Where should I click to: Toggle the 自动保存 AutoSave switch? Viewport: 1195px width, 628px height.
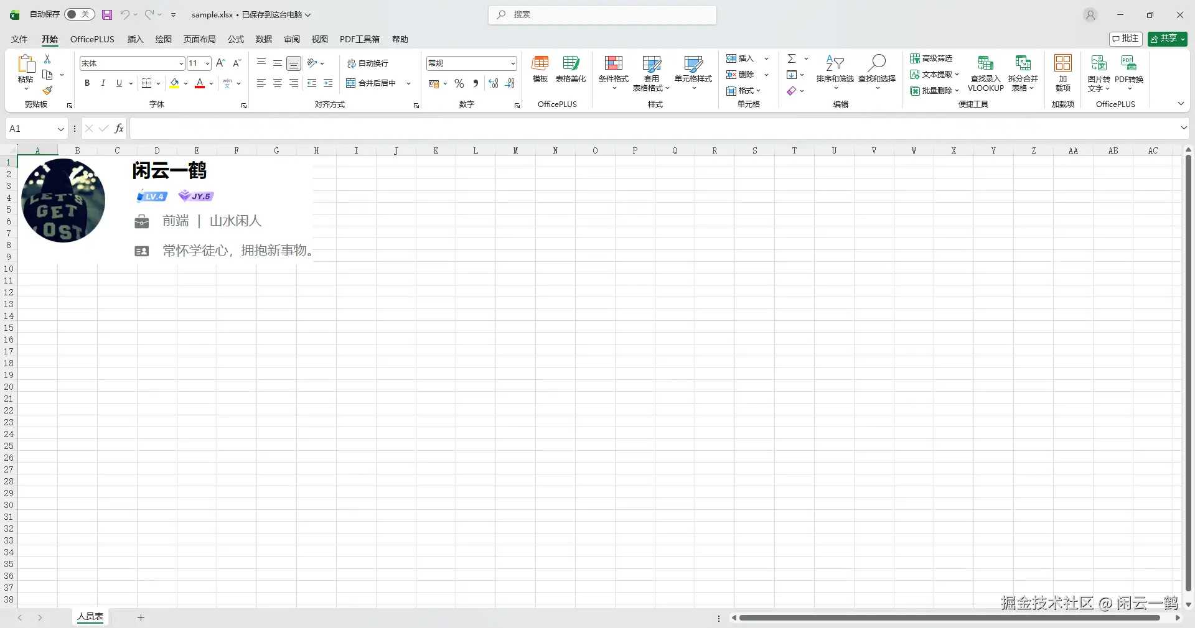(79, 14)
